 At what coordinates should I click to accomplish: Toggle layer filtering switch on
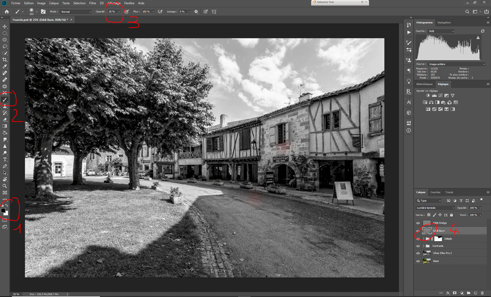click(x=481, y=200)
